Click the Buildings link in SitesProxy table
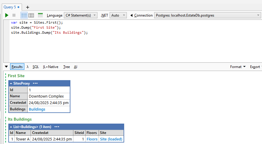 [x=37, y=109]
